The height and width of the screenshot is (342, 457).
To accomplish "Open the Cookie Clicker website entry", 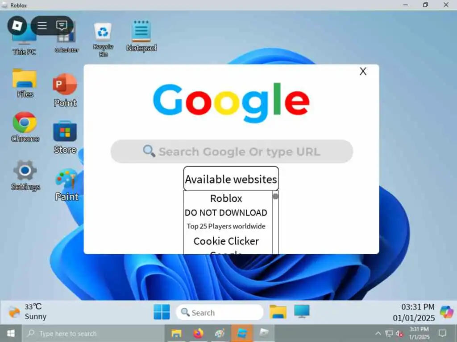I will [226, 241].
